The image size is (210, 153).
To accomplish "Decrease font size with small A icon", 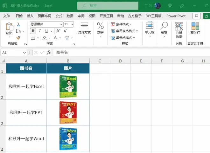I will point(65,31).
